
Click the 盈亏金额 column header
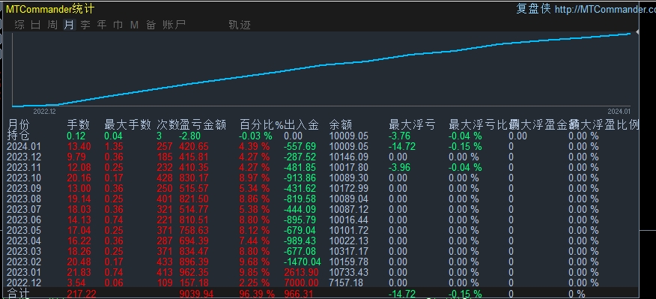click(x=203, y=124)
